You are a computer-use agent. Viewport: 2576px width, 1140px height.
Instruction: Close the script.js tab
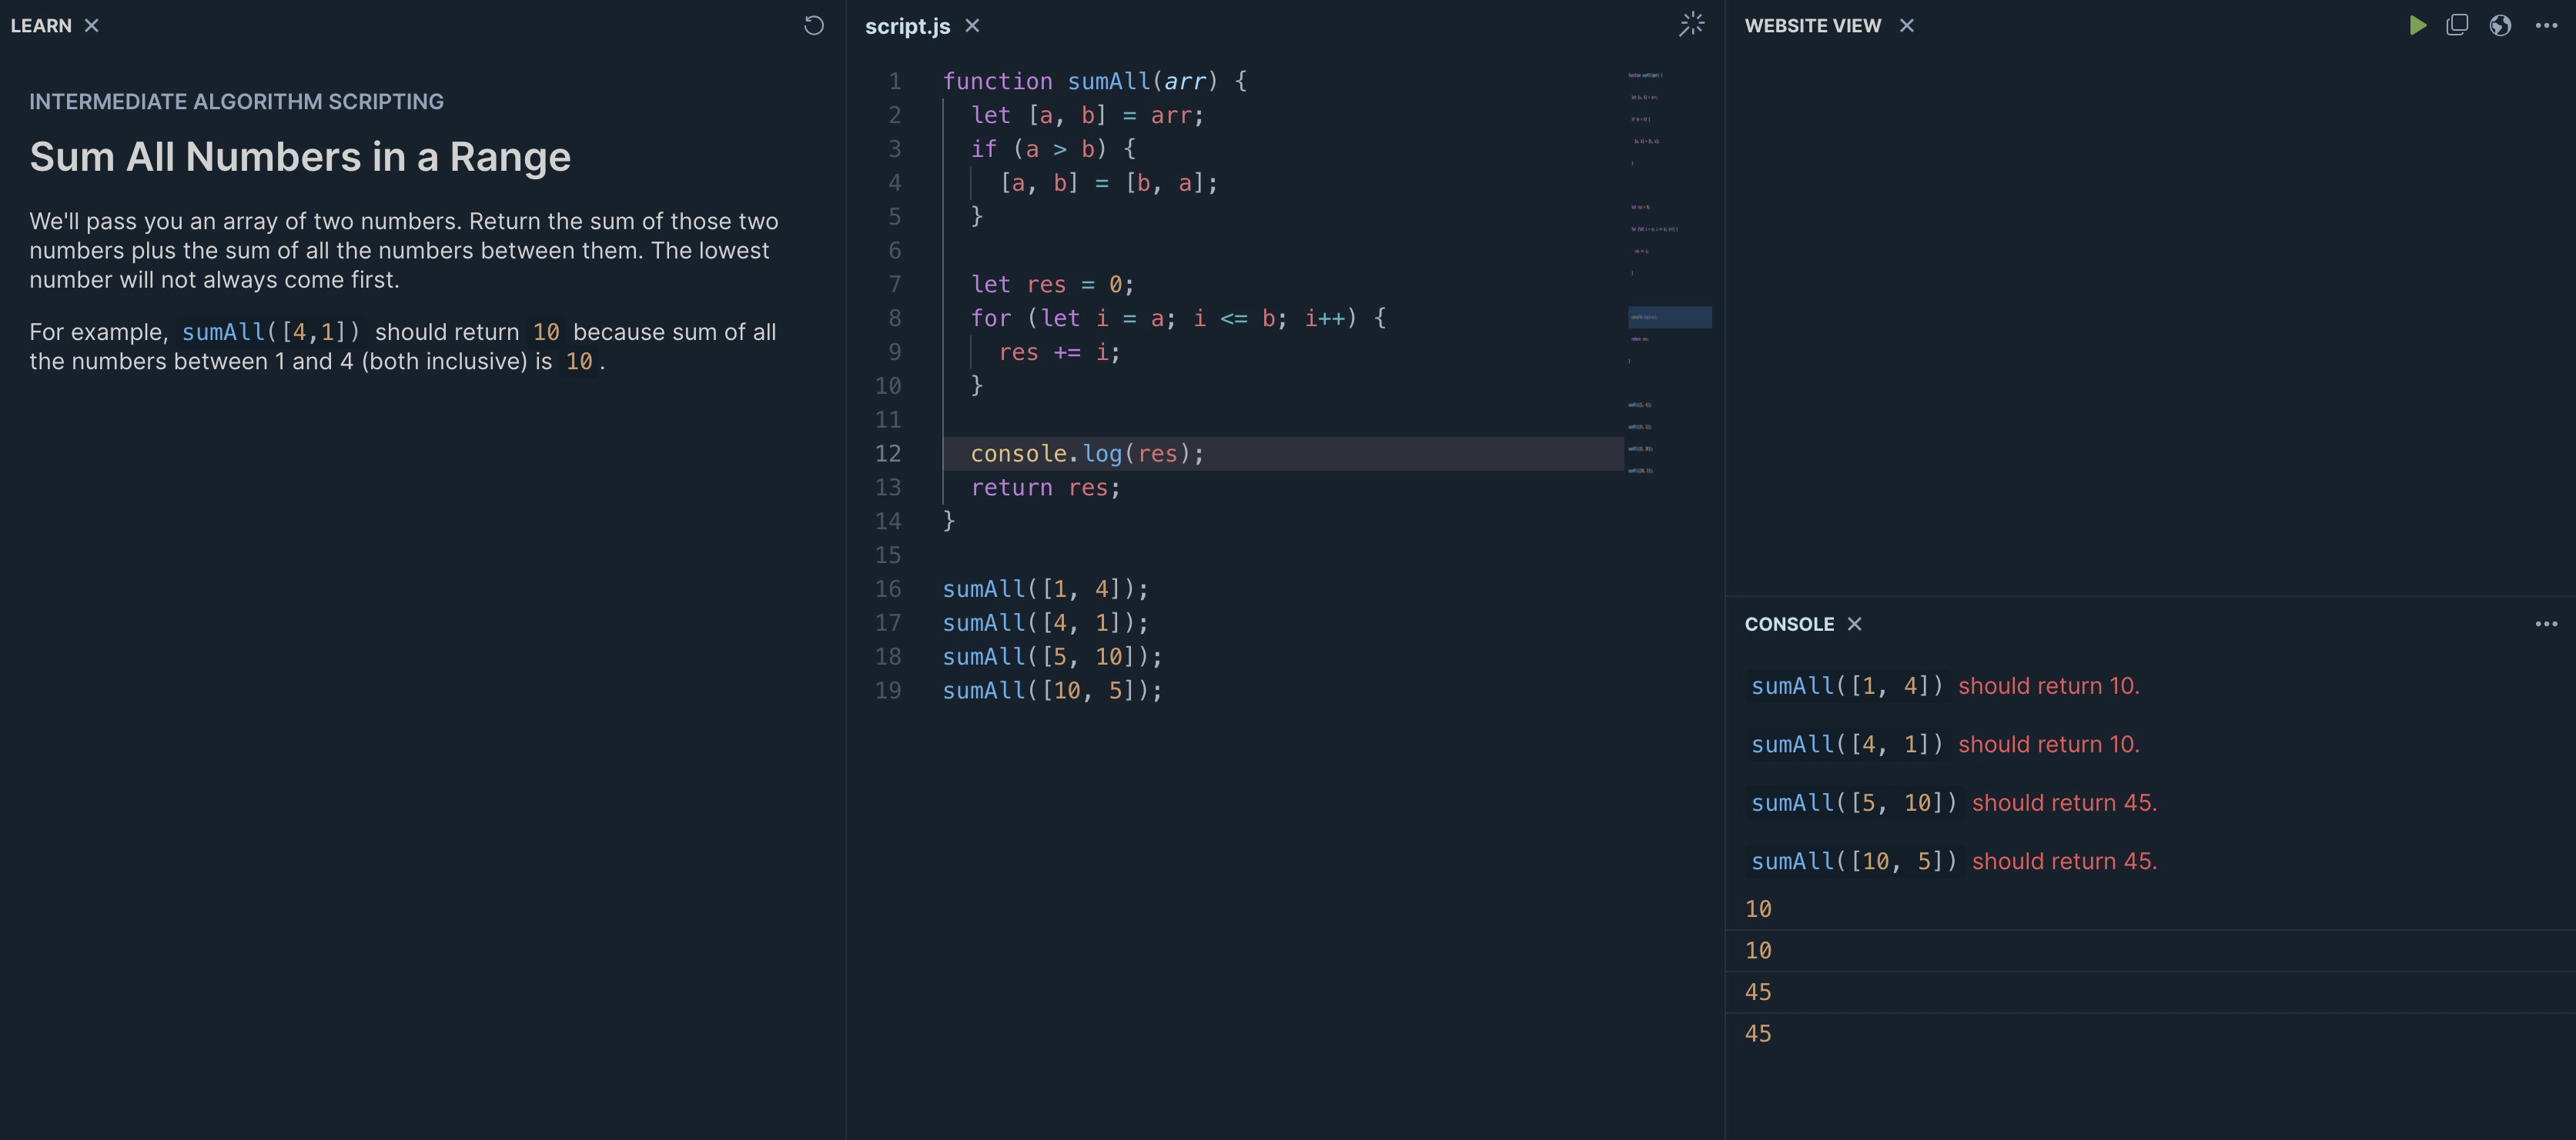(x=972, y=25)
